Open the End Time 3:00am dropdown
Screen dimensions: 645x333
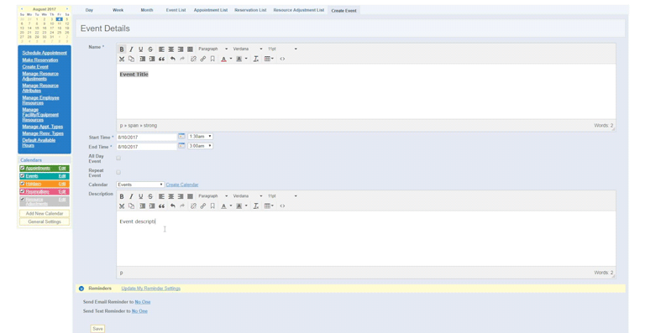(x=201, y=146)
